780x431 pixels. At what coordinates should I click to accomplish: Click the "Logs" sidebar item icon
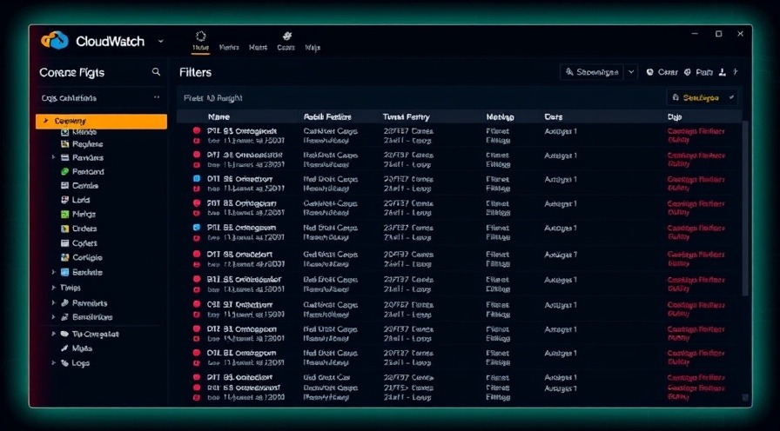(x=64, y=363)
